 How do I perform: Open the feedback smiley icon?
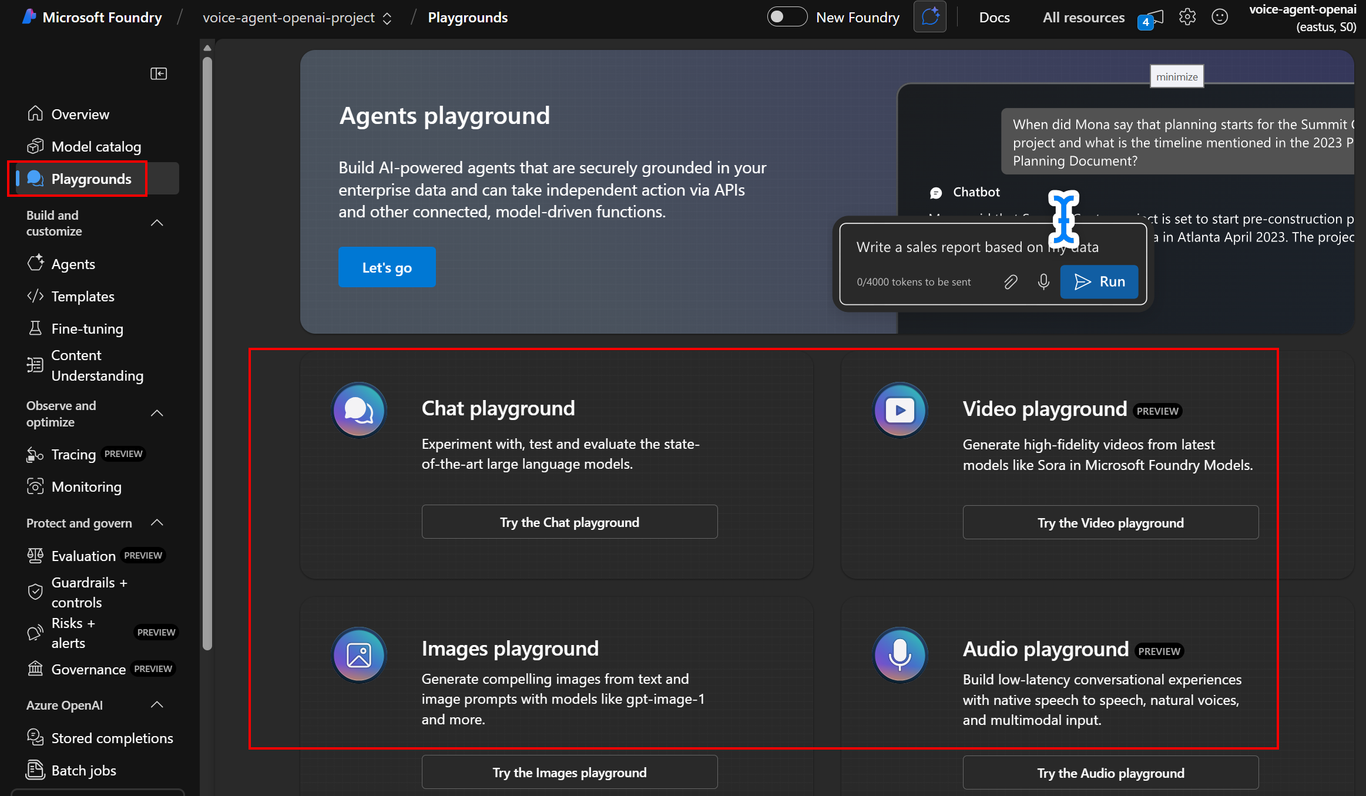(1220, 18)
